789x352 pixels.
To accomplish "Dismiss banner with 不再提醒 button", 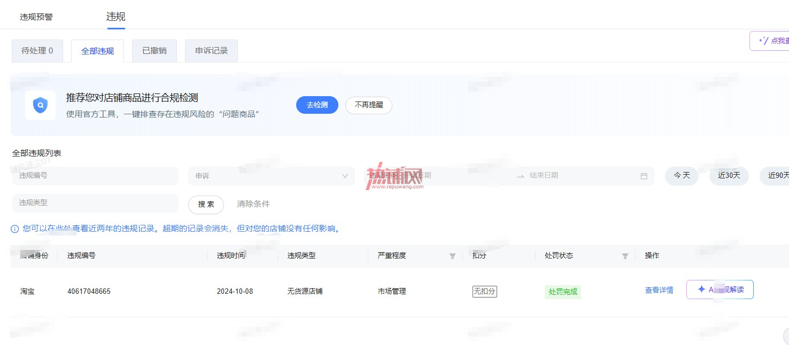I will point(369,105).
